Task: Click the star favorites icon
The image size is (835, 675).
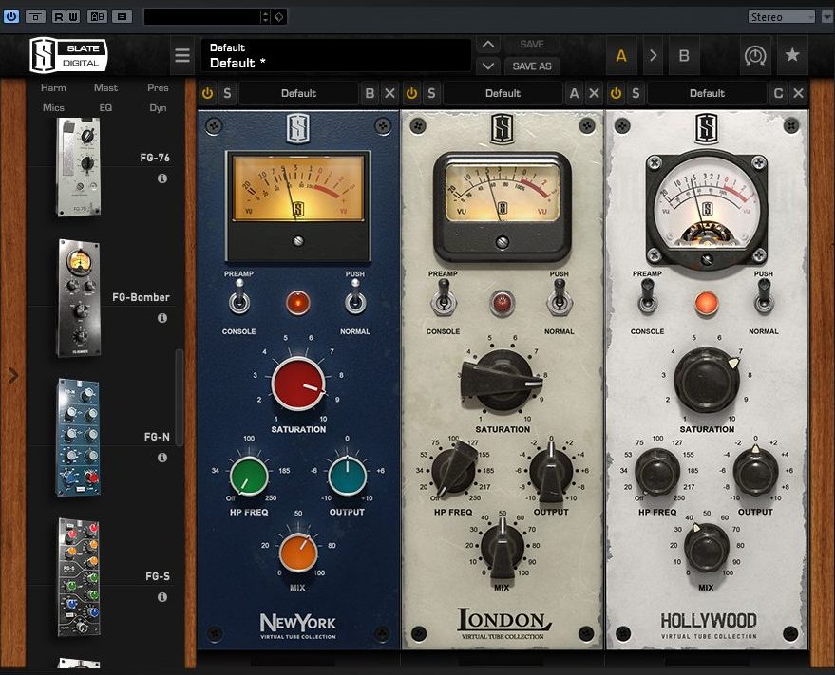Action: (x=792, y=54)
